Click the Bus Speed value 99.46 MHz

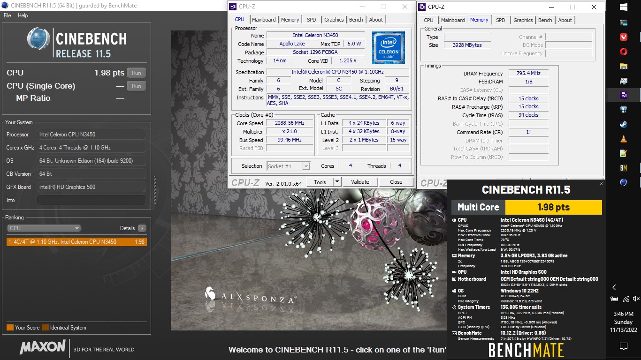(x=290, y=140)
